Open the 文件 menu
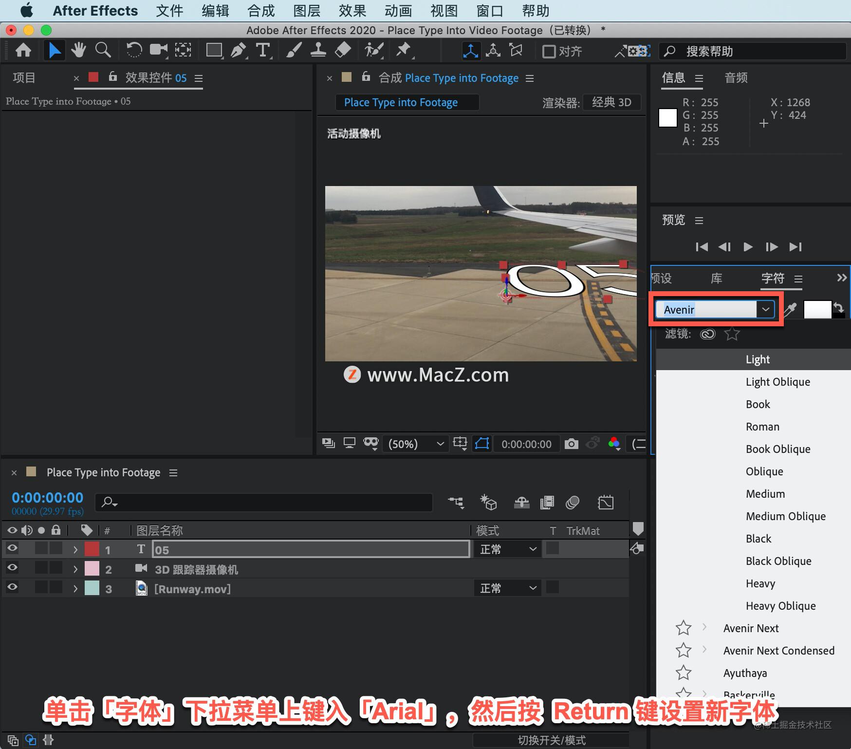Screen dimensions: 851x749 (169, 11)
